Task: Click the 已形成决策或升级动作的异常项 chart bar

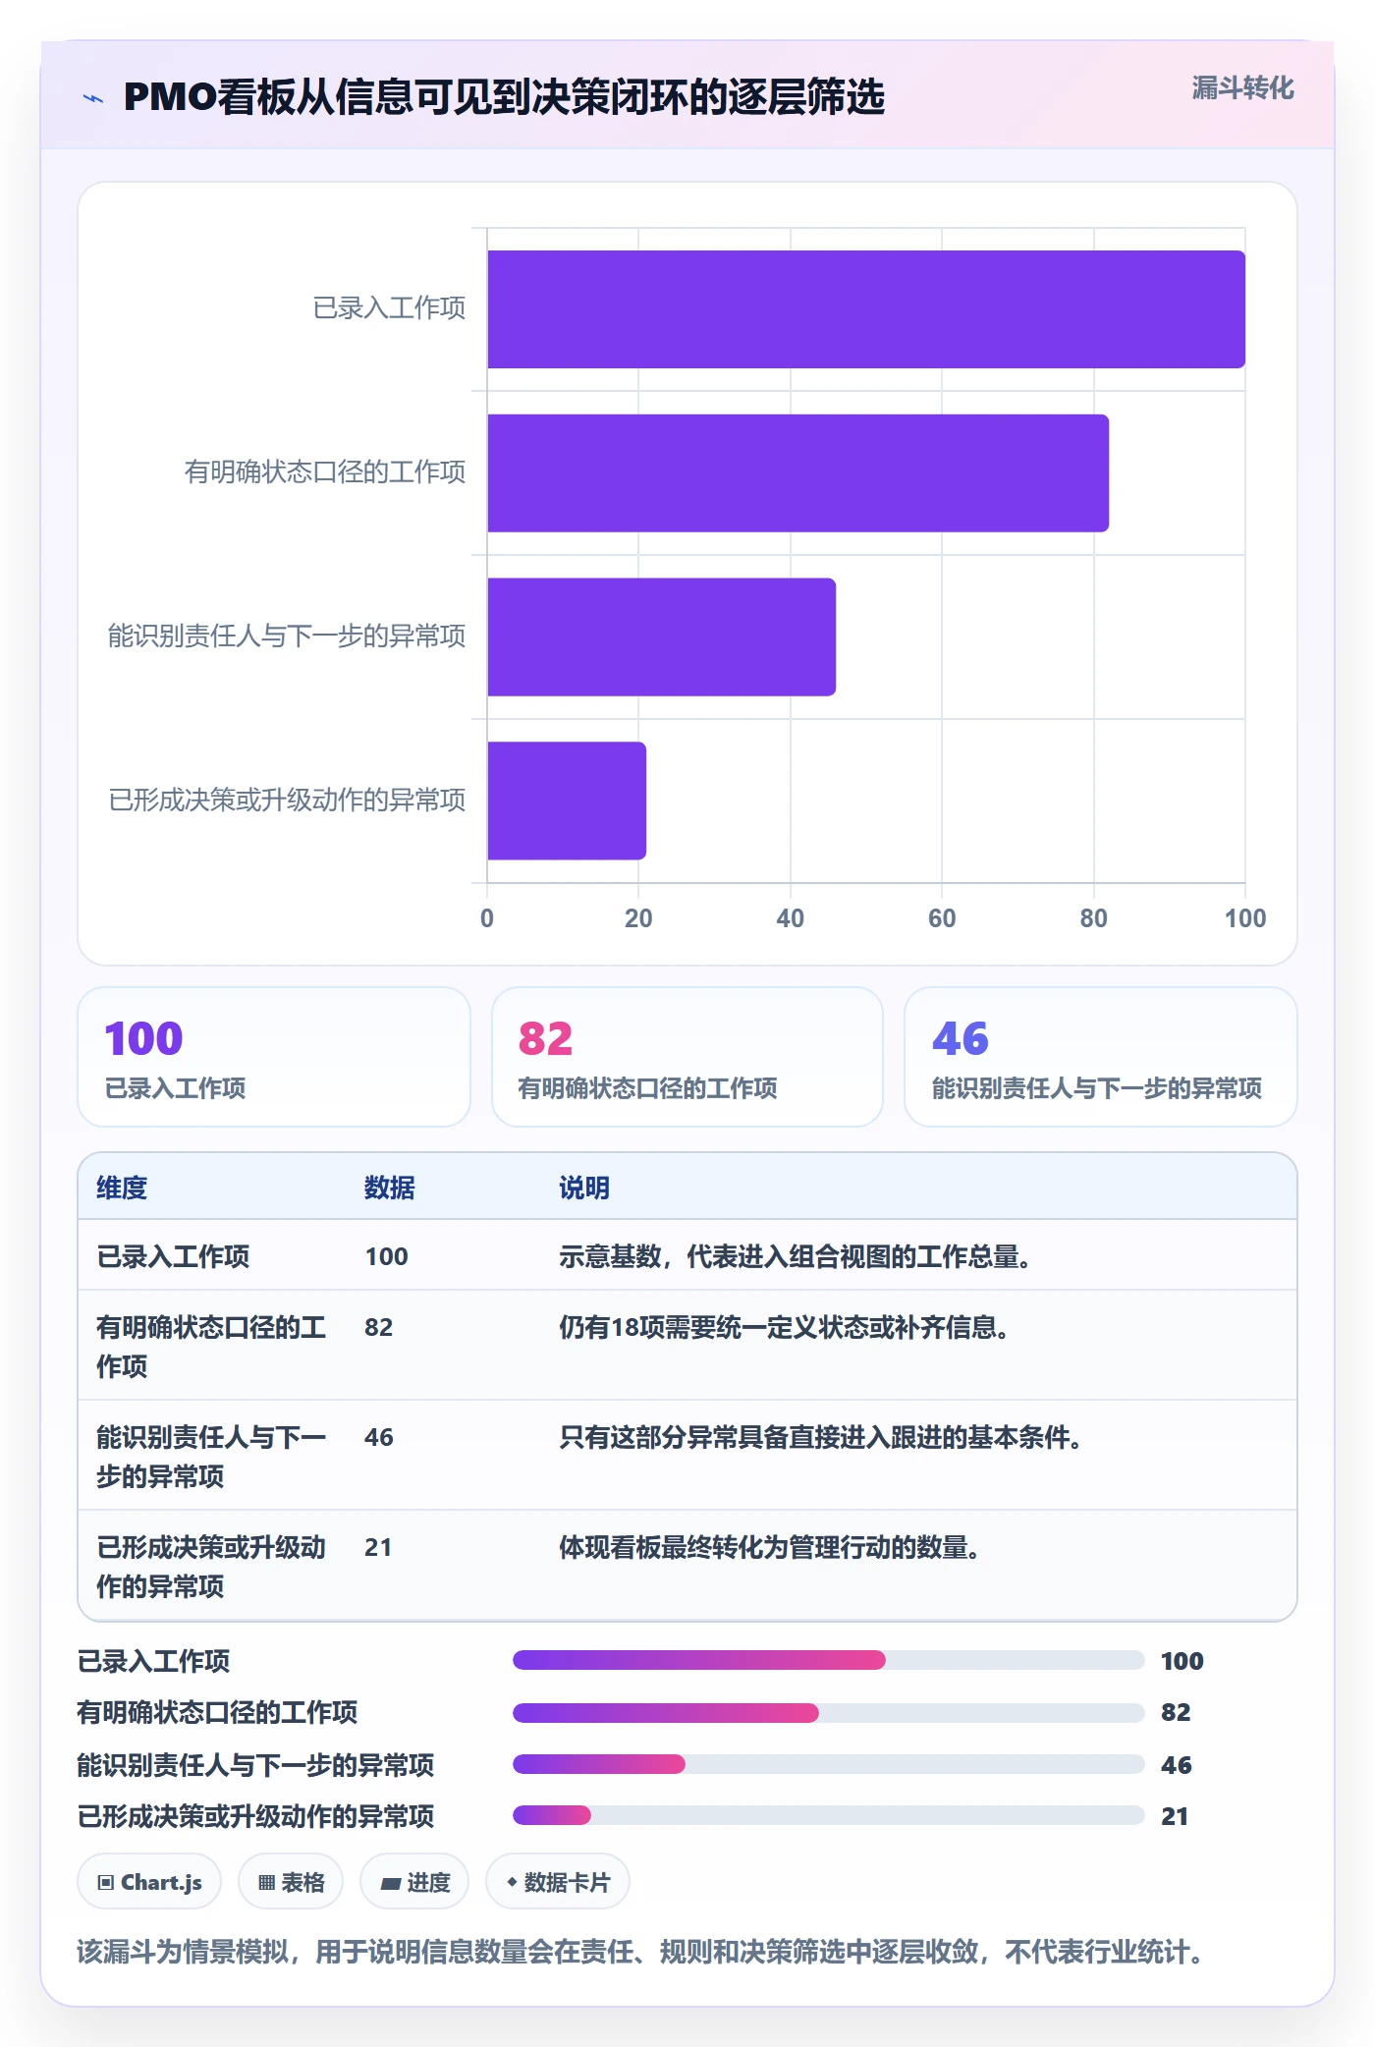Action: (567, 801)
